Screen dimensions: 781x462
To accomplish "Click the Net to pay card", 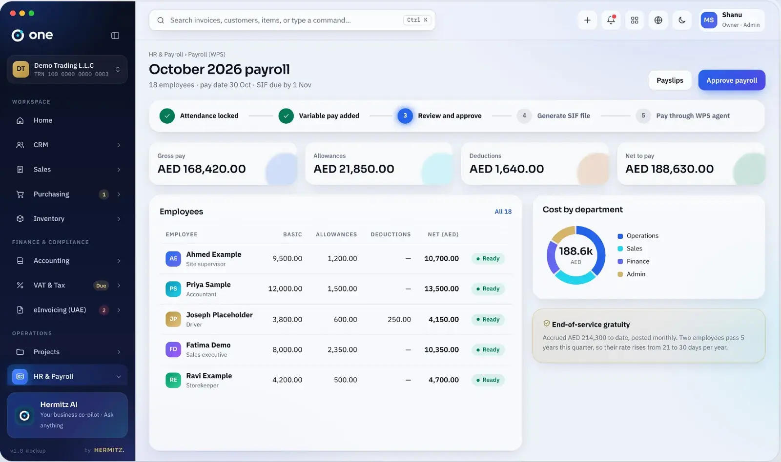I will pos(691,164).
